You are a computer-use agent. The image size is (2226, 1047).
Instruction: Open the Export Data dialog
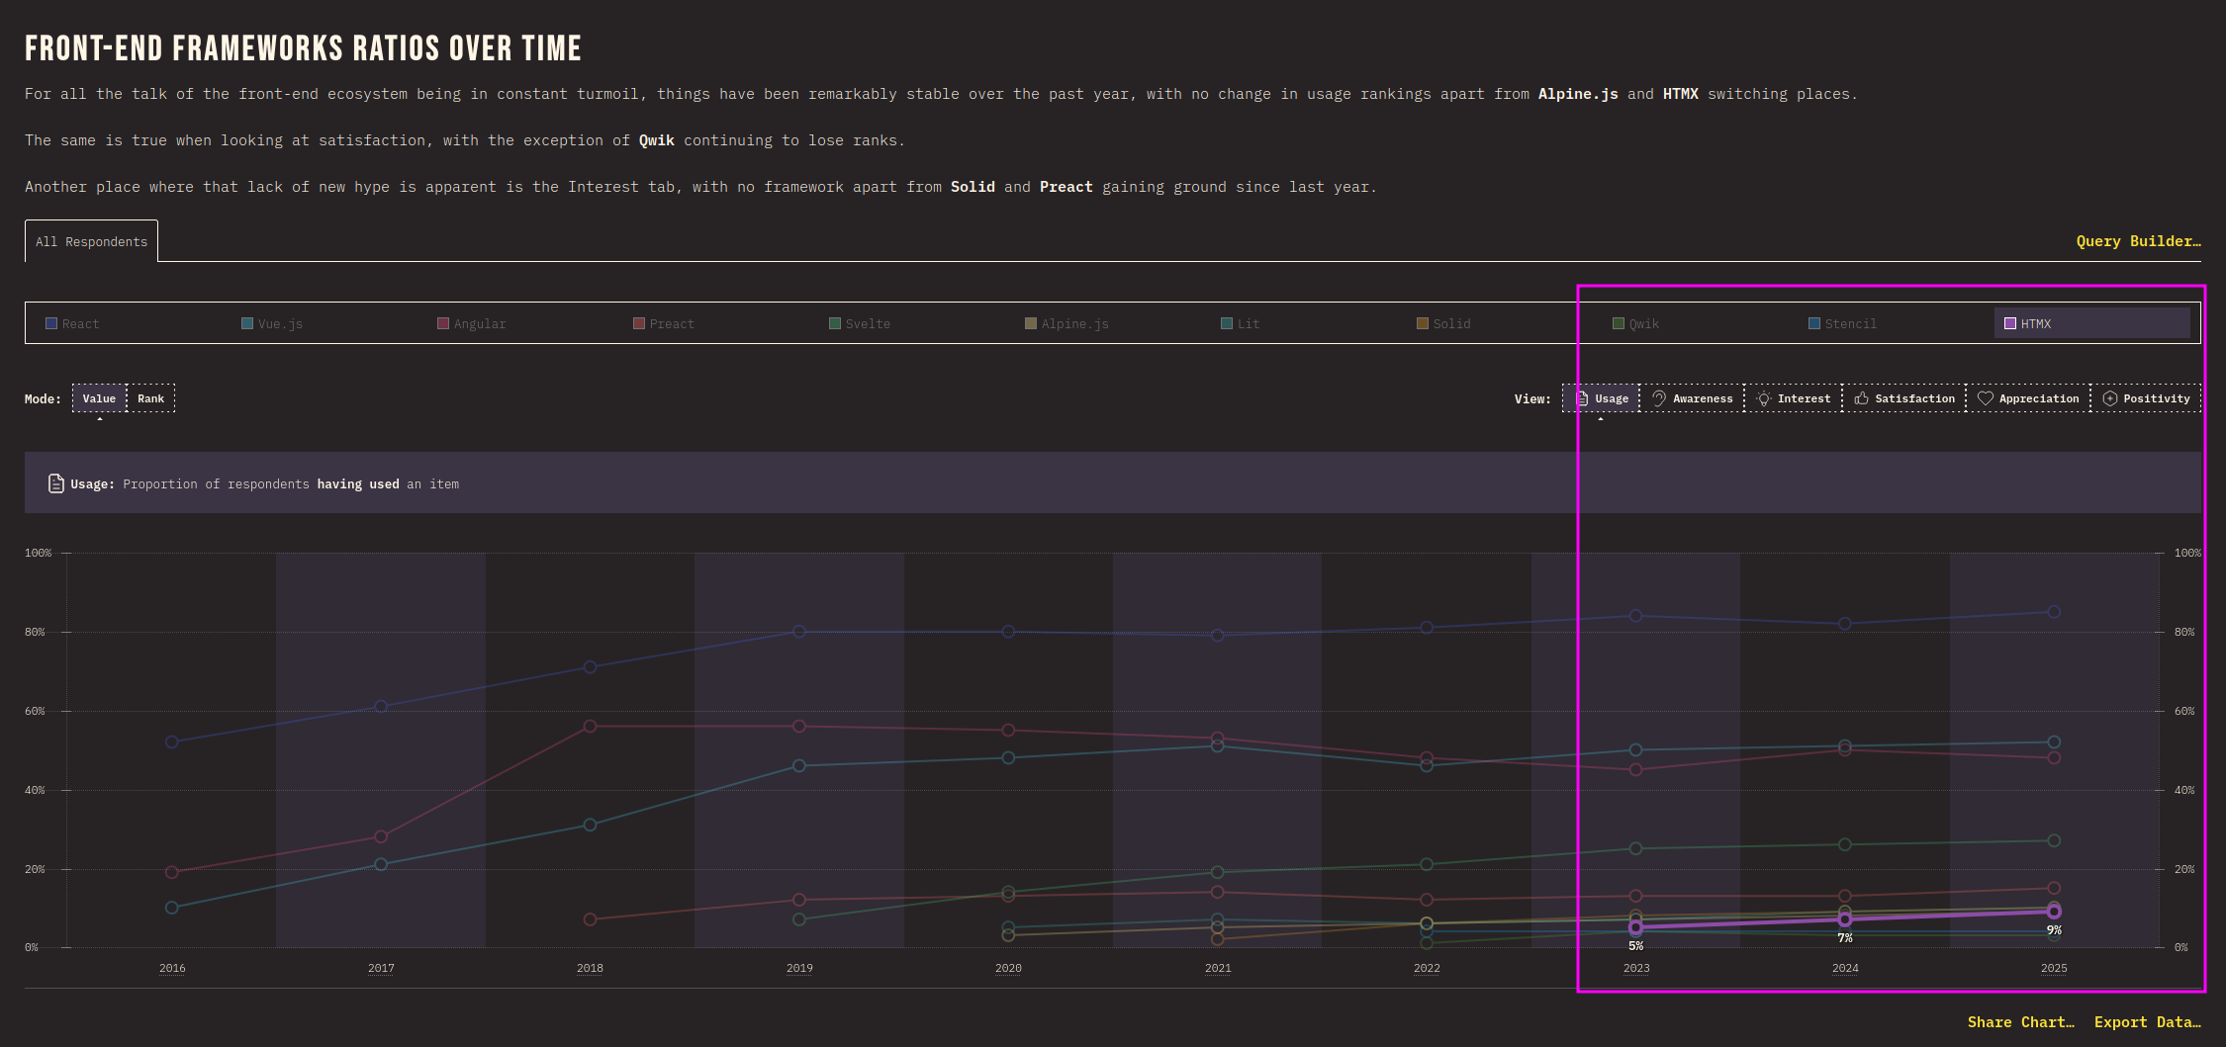tap(2147, 1022)
